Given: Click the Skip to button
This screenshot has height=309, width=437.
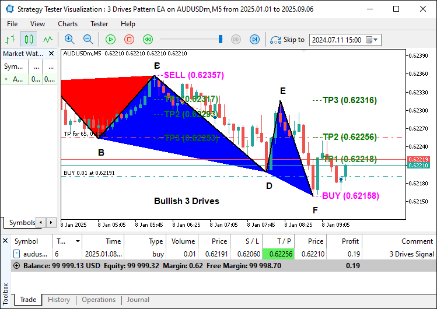Looking at the screenshot, I should click(287, 40).
